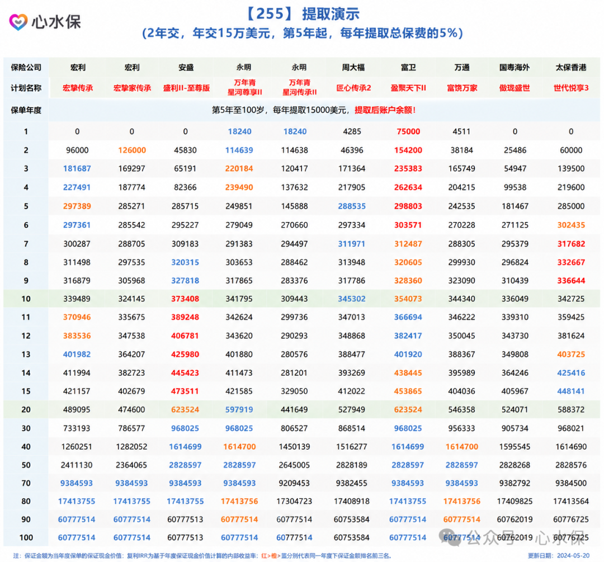The image size is (604, 562).
Task: Click the red value 473511
Action: point(185,391)
